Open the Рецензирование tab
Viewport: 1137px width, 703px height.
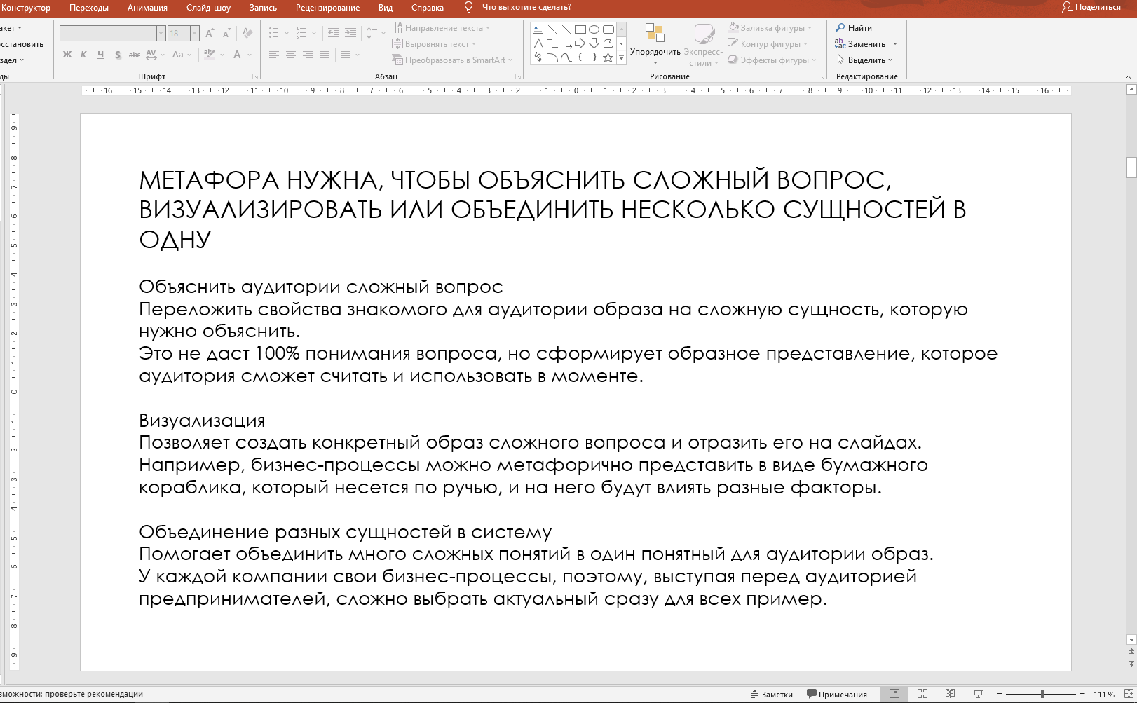(327, 8)
